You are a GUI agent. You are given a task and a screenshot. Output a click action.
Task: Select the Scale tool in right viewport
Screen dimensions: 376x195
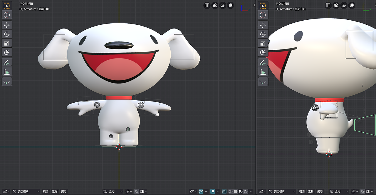[x=263, y=43]
